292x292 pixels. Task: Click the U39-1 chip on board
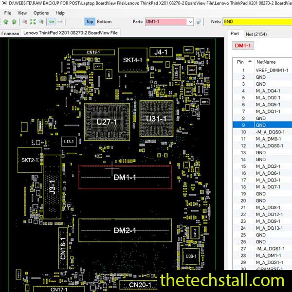point(191,256)
